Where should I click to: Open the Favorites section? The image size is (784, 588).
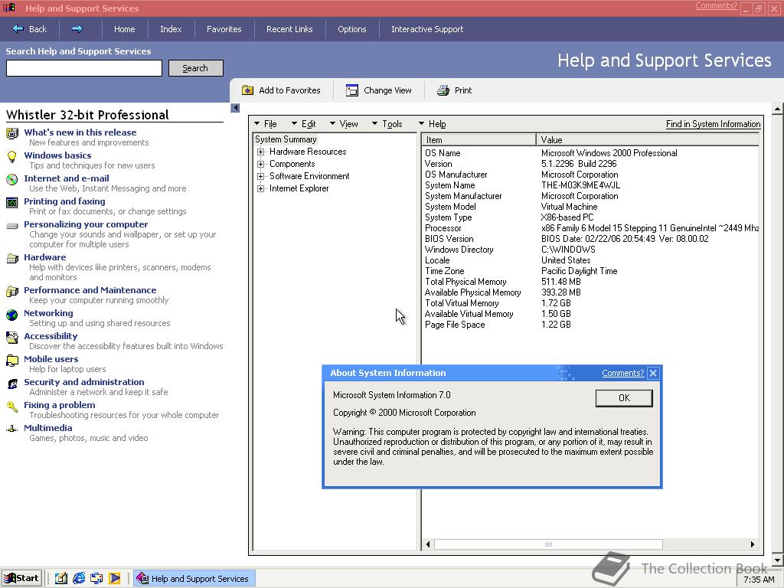tap(224, 29)
